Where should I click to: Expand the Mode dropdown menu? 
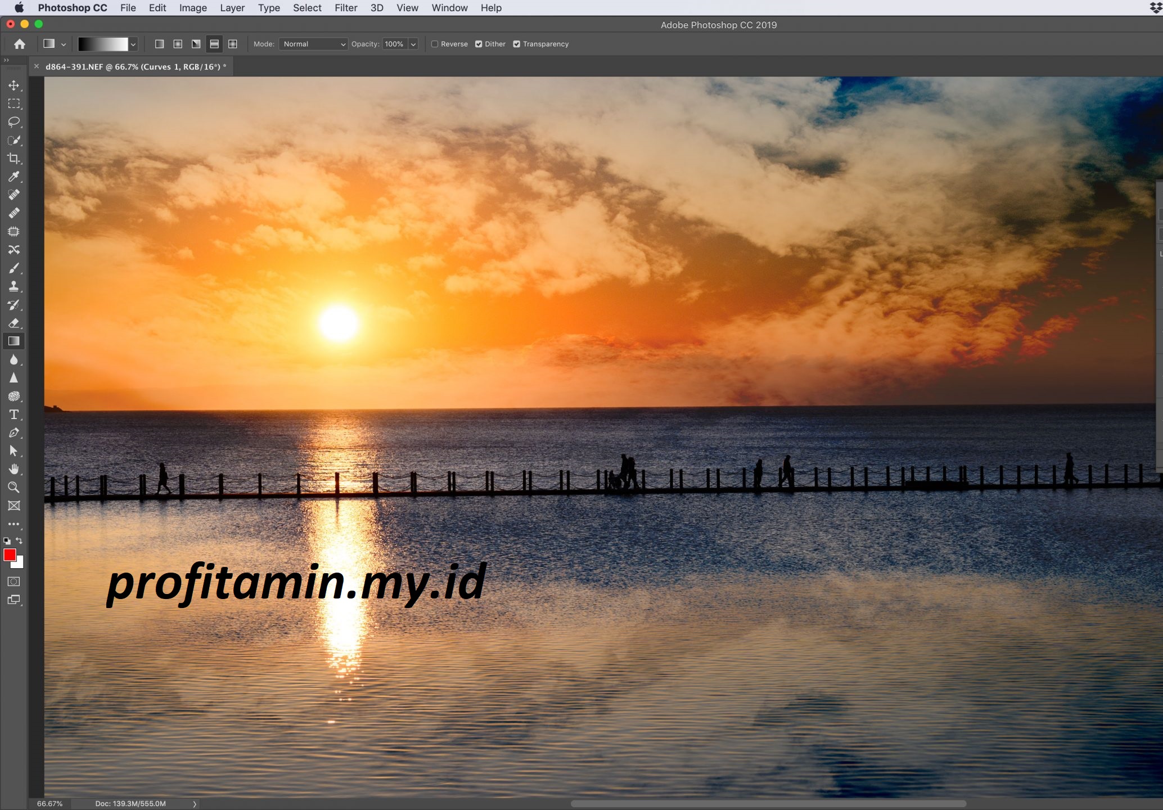[310, 43]
